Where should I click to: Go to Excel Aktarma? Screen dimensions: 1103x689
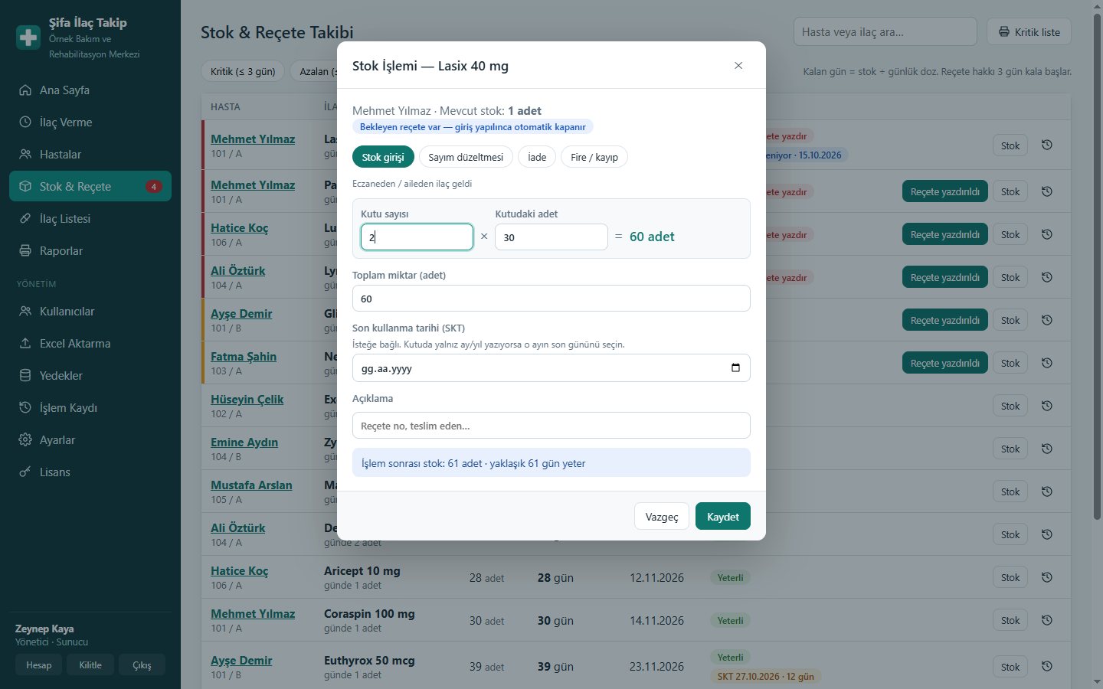tap(90, 343)
